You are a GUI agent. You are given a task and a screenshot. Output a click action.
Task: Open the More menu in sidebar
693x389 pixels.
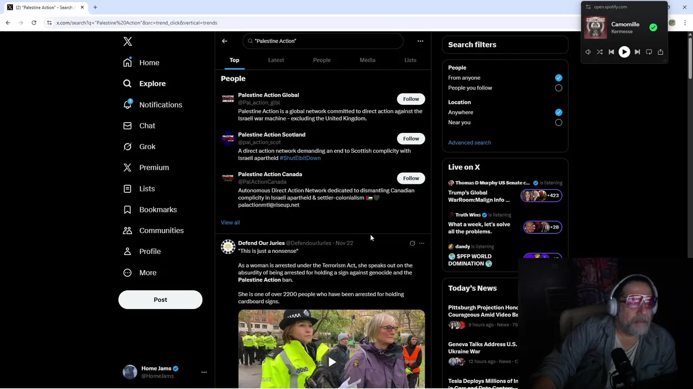point(140,273)
